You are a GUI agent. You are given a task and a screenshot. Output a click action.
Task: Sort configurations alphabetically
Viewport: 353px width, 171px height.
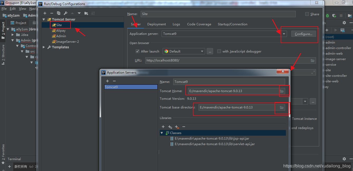[x=93, y=13]
